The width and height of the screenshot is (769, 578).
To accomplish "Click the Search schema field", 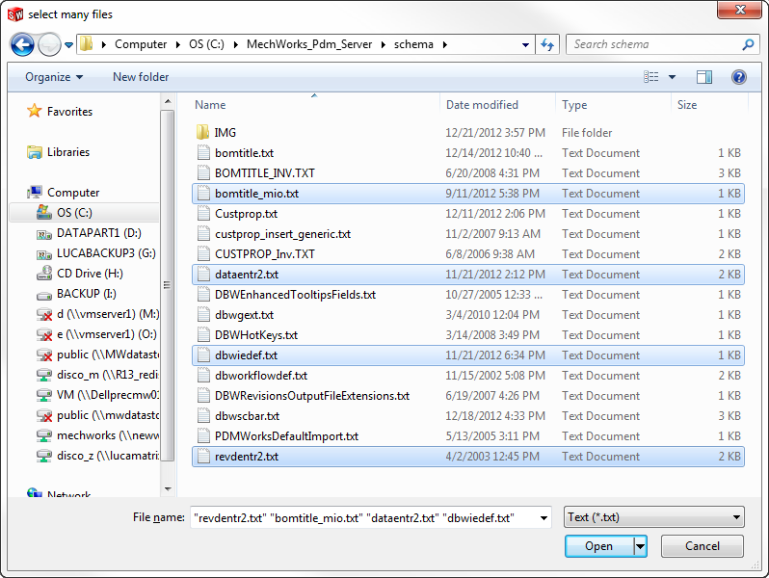I will click(662, 44).
